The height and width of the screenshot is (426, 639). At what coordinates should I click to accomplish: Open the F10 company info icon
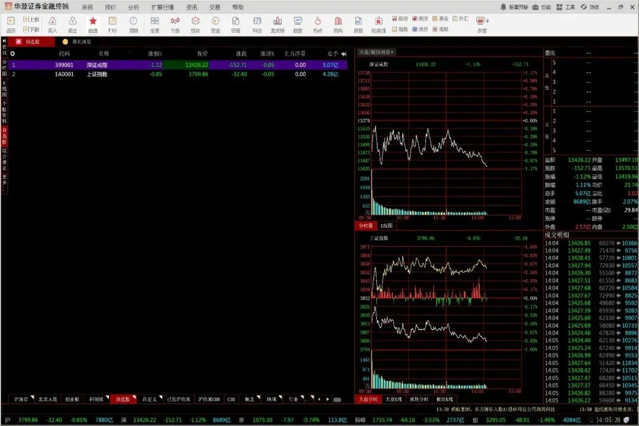click(x=112, y=24)
